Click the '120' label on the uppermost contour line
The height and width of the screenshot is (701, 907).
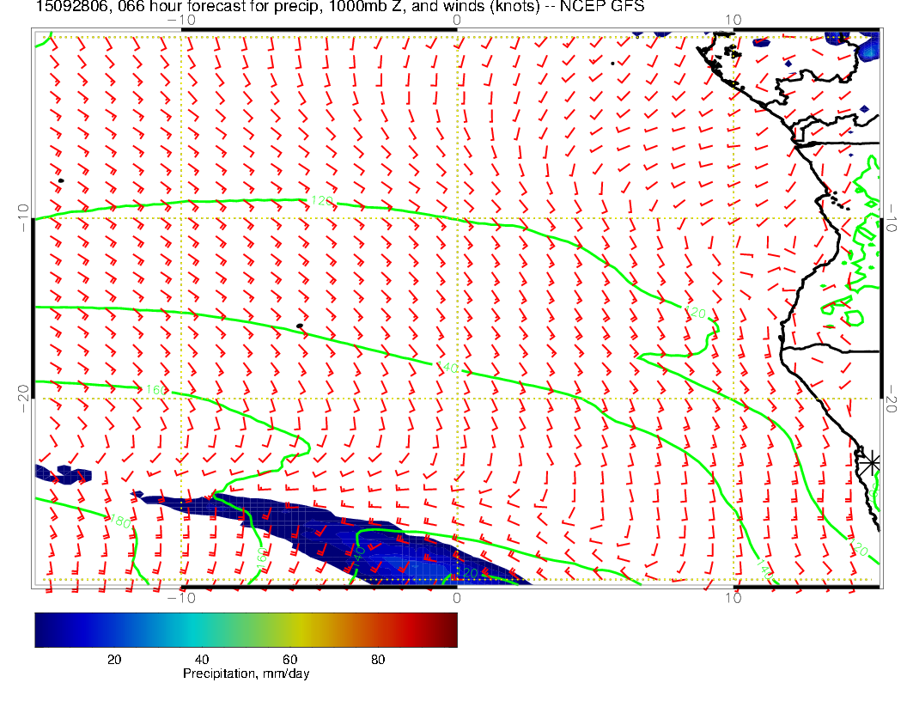pyautogui.click(x=322, y=201)
